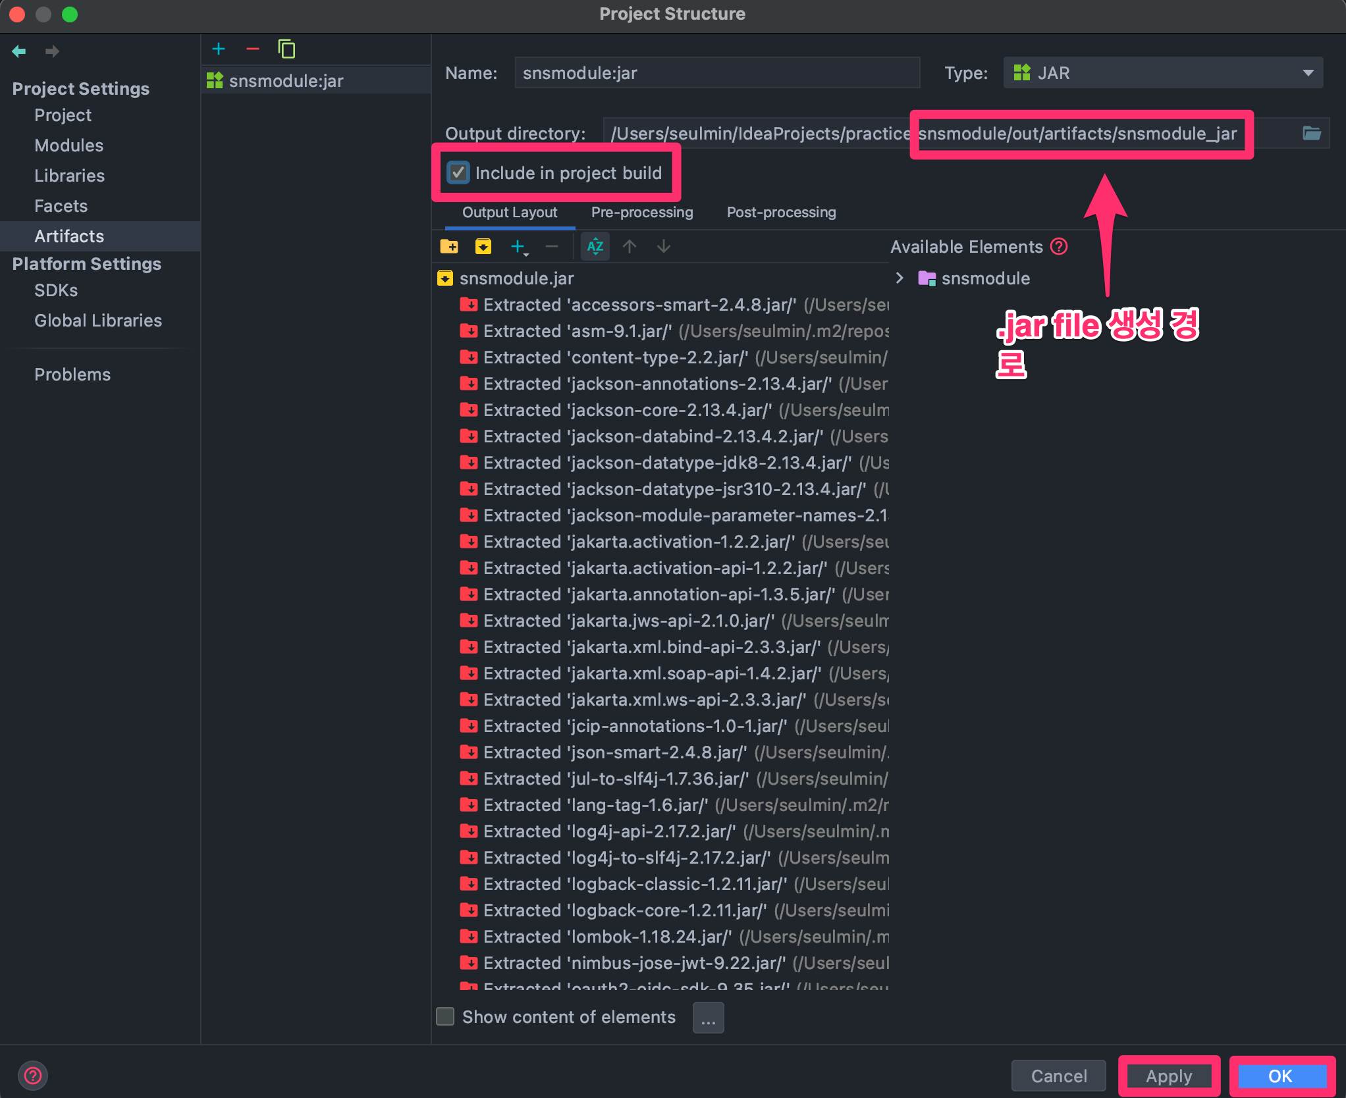
Task: Click the create directory icon in Output Layout
Action: (x=449, y=246)
